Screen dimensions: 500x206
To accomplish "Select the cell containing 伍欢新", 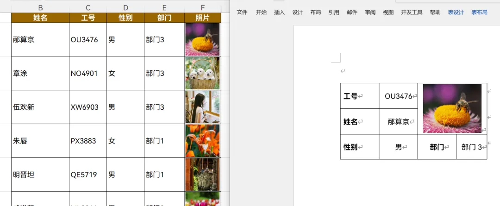I will [x=40, y=107].
